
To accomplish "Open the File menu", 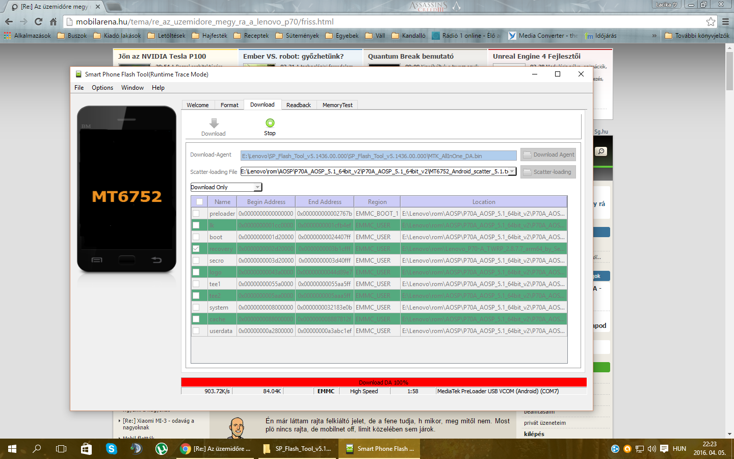I will point(79,88).
